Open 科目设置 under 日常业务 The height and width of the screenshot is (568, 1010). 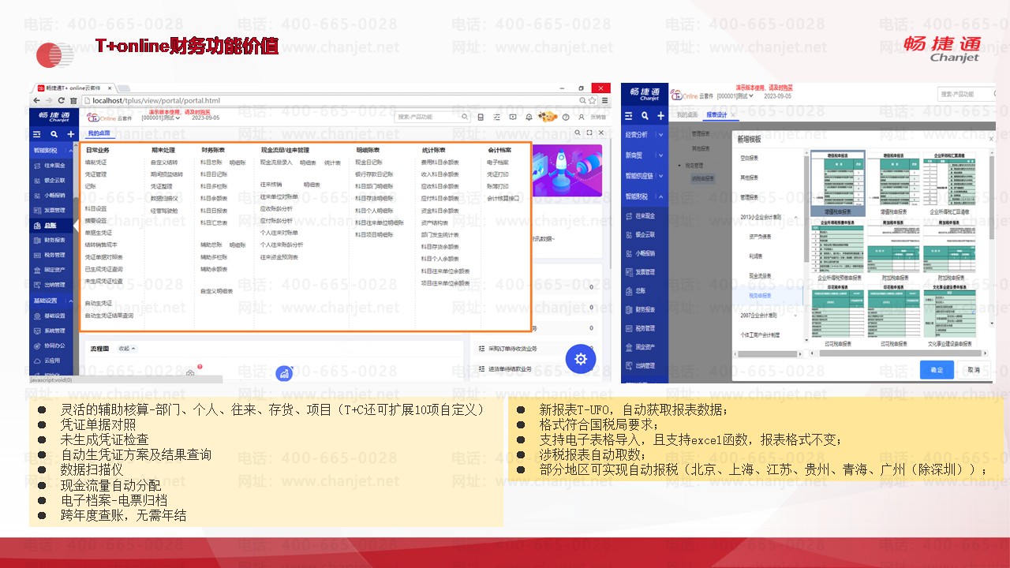pos(95,209)
